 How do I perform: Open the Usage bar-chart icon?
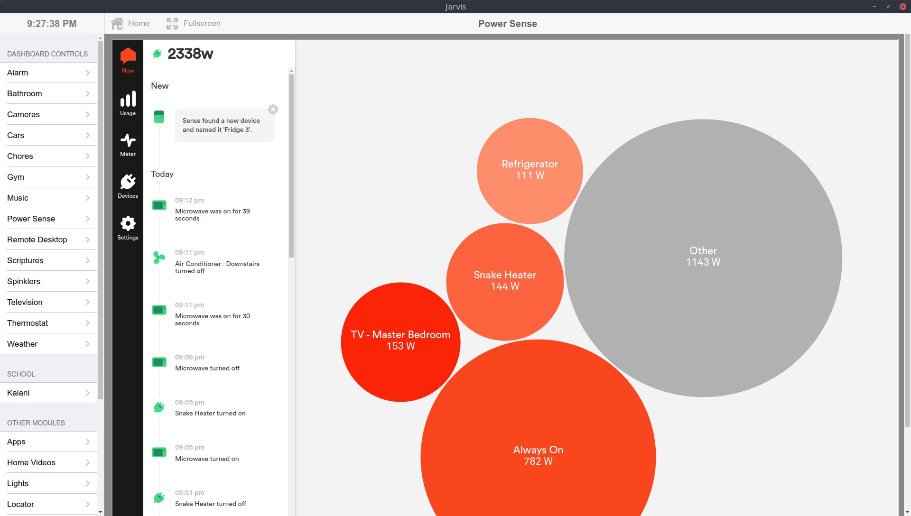click(128, 100)
